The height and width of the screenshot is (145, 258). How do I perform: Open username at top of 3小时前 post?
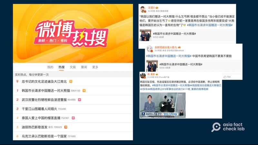(x=151, y=8)
